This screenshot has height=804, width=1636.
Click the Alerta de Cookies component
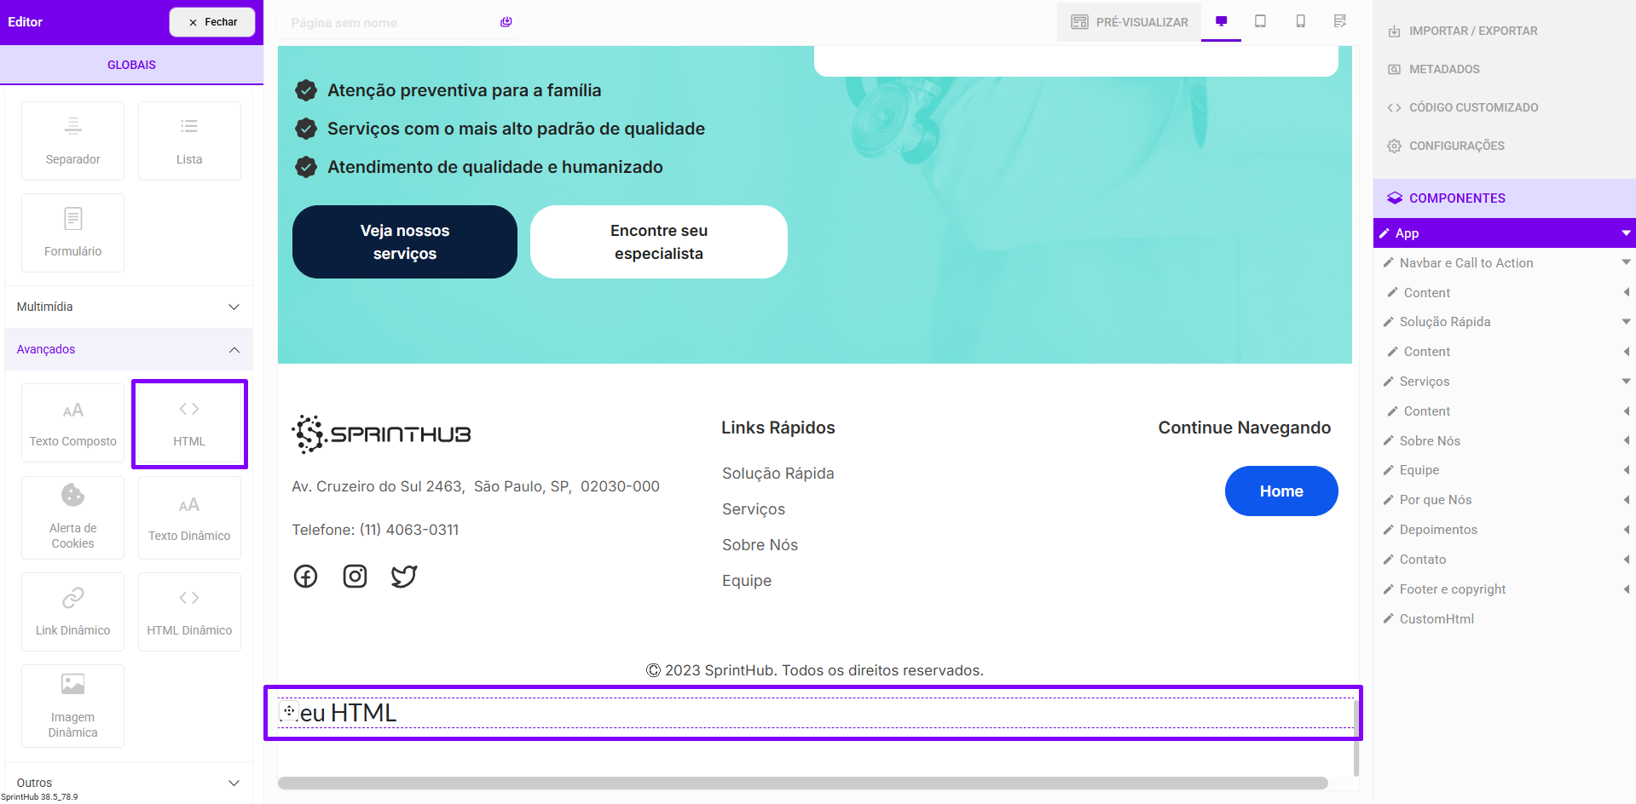pos(73,517)
